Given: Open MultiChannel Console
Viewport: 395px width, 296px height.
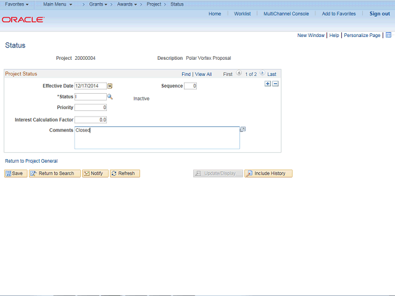Looking at the screenshot, I should tap(286, 14).
